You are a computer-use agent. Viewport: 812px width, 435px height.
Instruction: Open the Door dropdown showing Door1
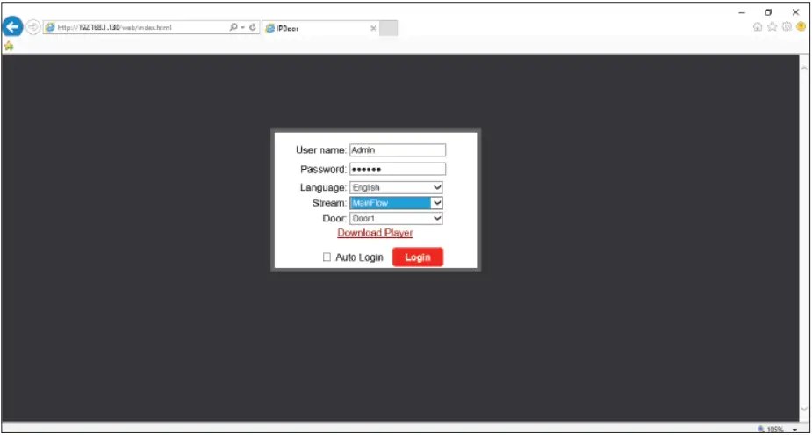coord(396,218)
